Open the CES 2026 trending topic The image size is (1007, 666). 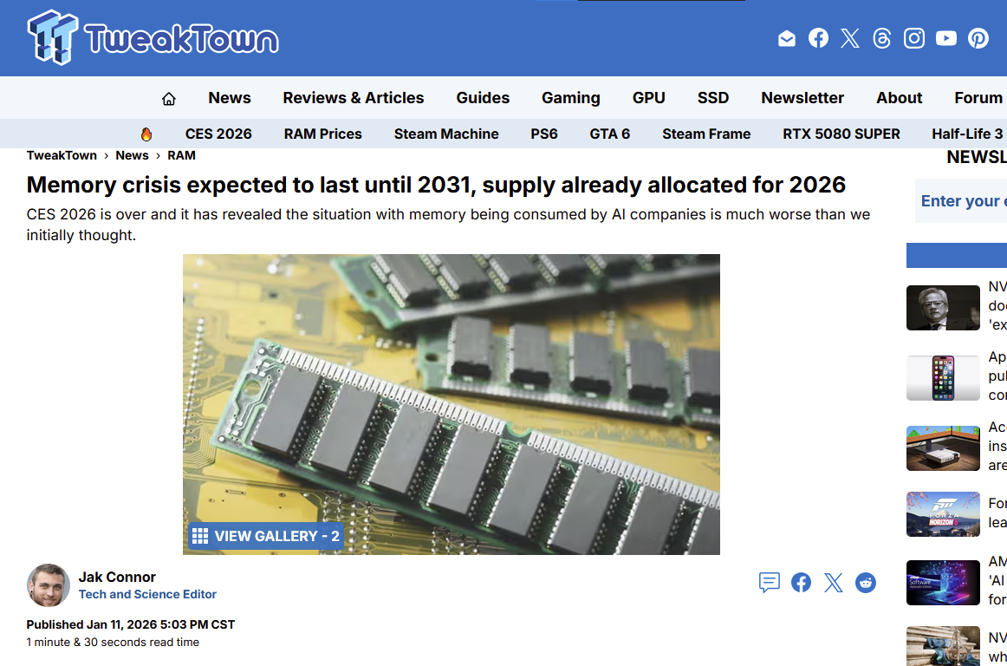click(x=218, y=134)
